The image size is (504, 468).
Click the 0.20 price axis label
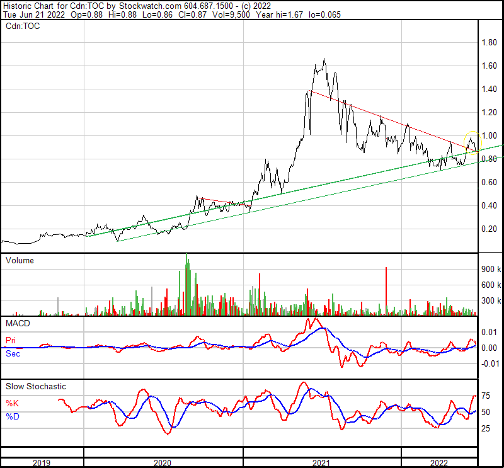489,229
